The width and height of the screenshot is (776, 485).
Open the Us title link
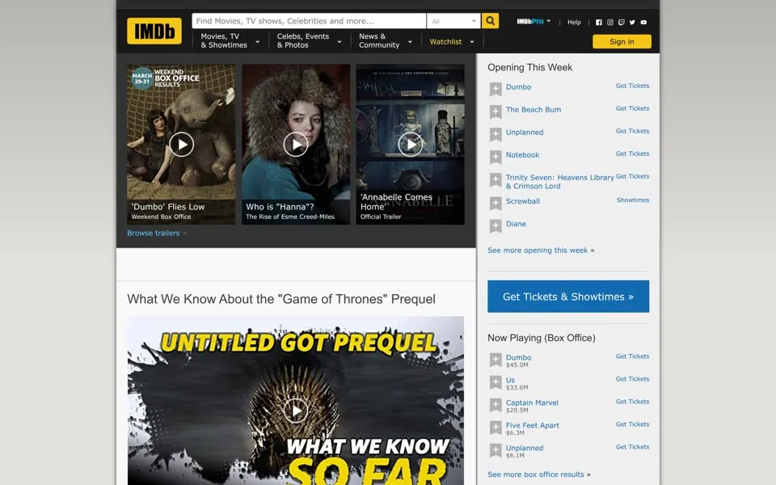[x=510, y=380]
